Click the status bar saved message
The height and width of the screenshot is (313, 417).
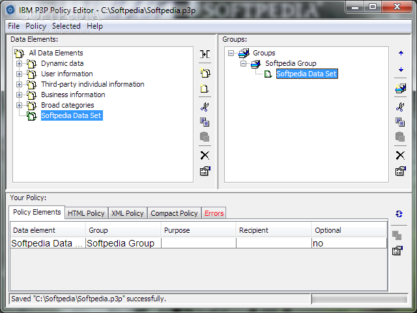[89, 299]
